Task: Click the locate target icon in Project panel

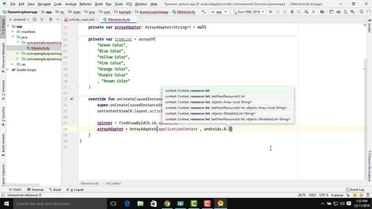Action: pyautogui.click(x=35, y=19)
